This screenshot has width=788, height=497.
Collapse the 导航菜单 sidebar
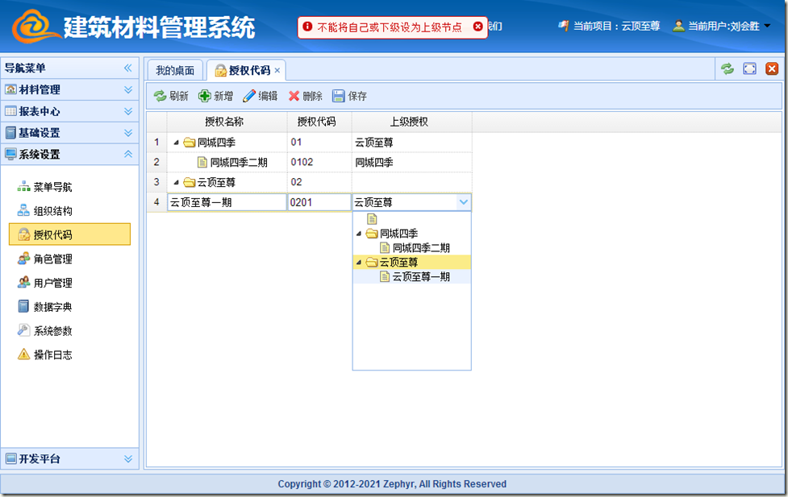(127, 68)
